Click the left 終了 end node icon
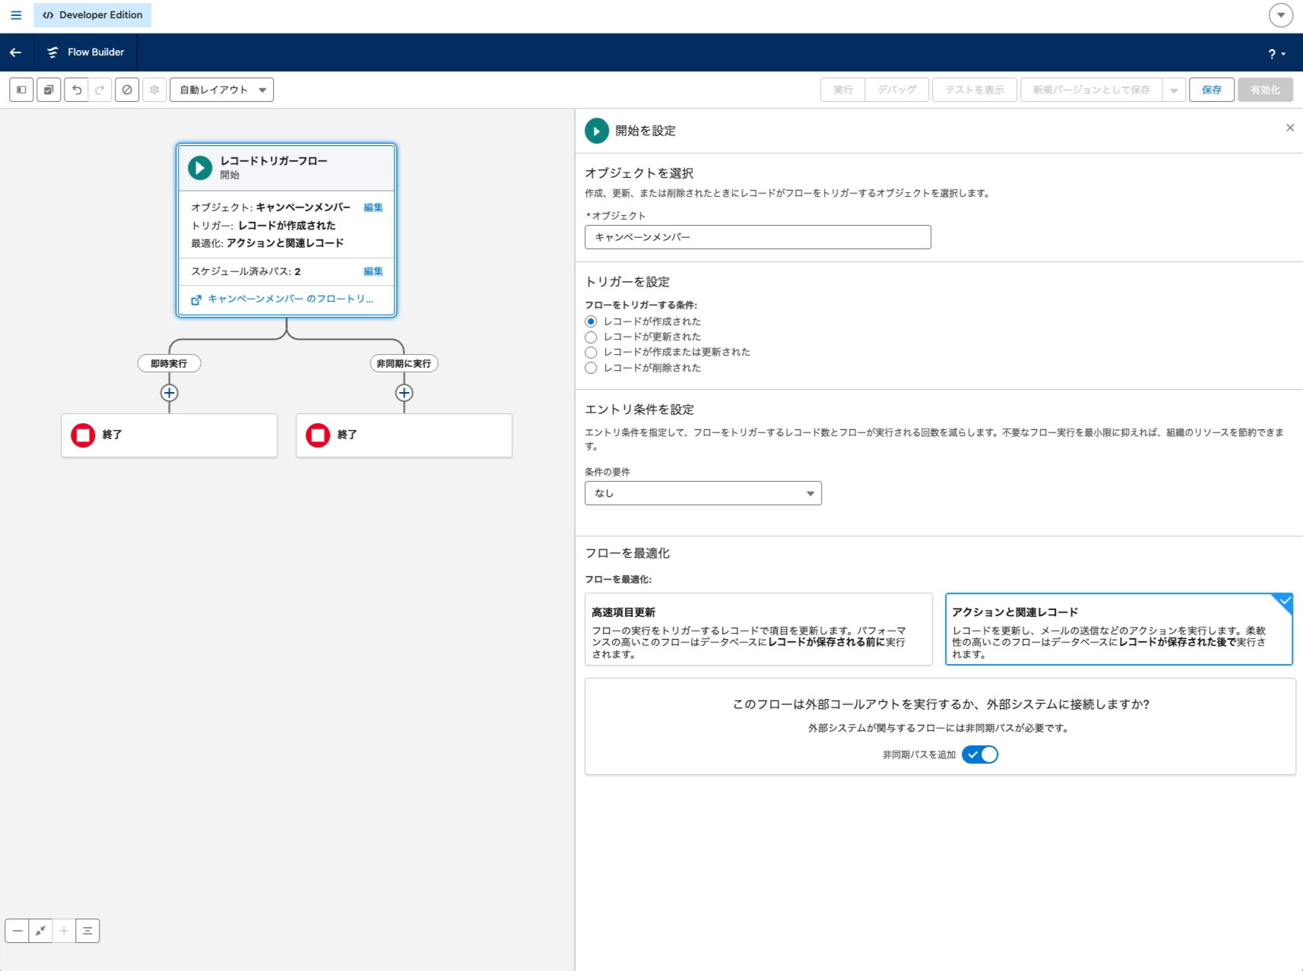 click(83, 435)
